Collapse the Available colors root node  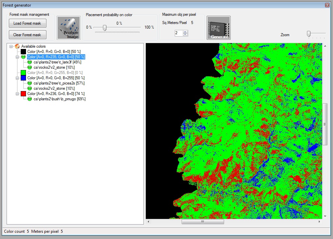pos(11,46)
